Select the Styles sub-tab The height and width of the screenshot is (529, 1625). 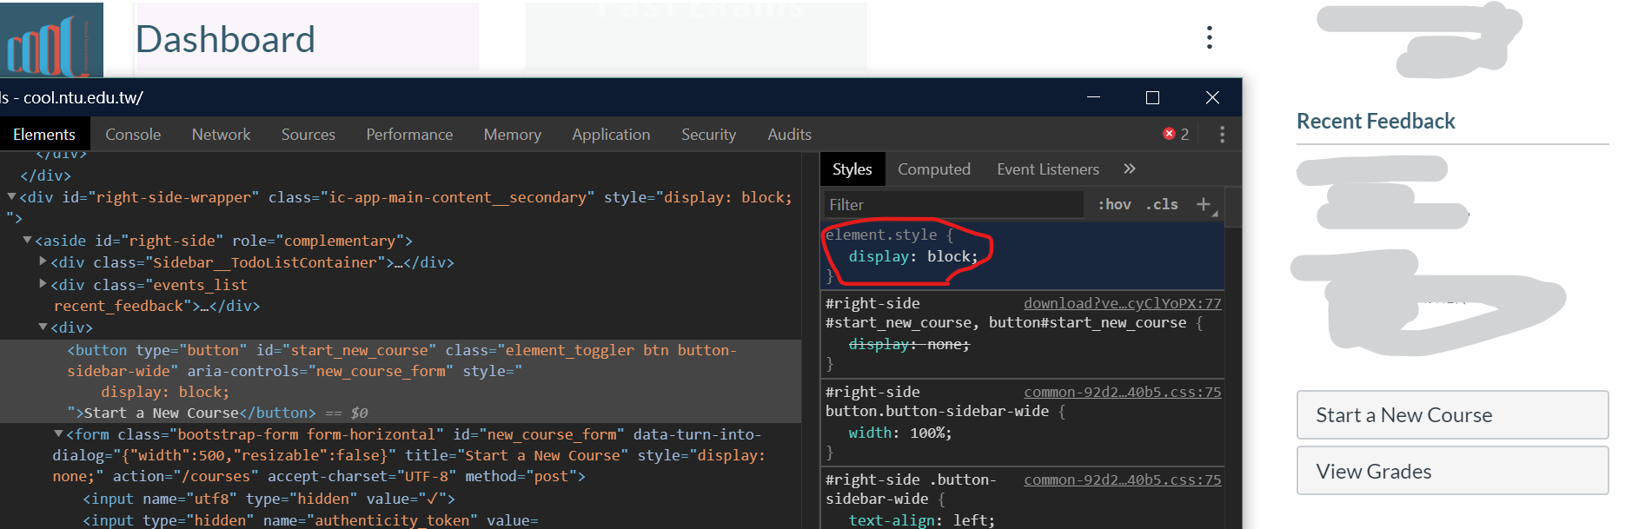pos(852,169)
